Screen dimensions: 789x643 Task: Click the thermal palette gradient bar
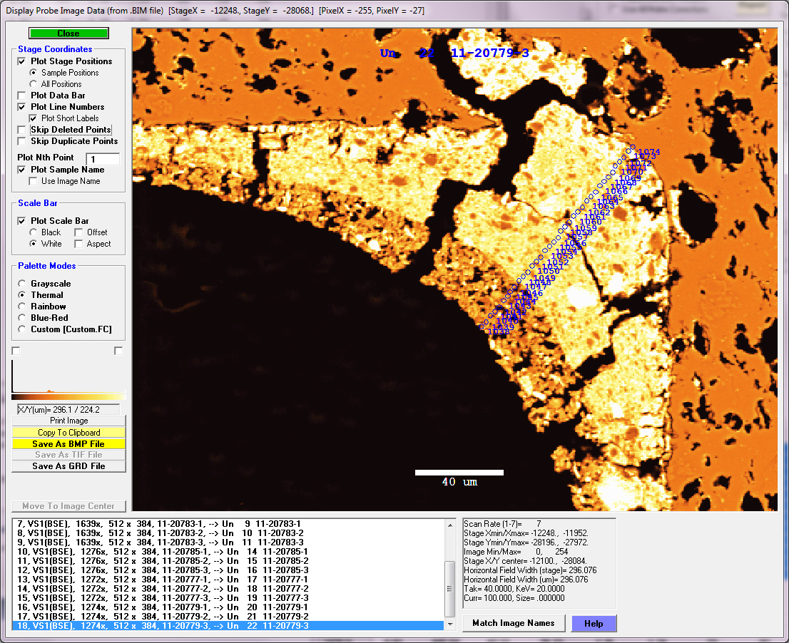coord(68,396)
